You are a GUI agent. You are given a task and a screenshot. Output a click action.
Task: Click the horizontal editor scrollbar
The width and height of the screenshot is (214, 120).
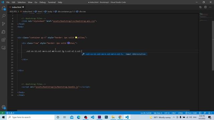pos(103,110)
